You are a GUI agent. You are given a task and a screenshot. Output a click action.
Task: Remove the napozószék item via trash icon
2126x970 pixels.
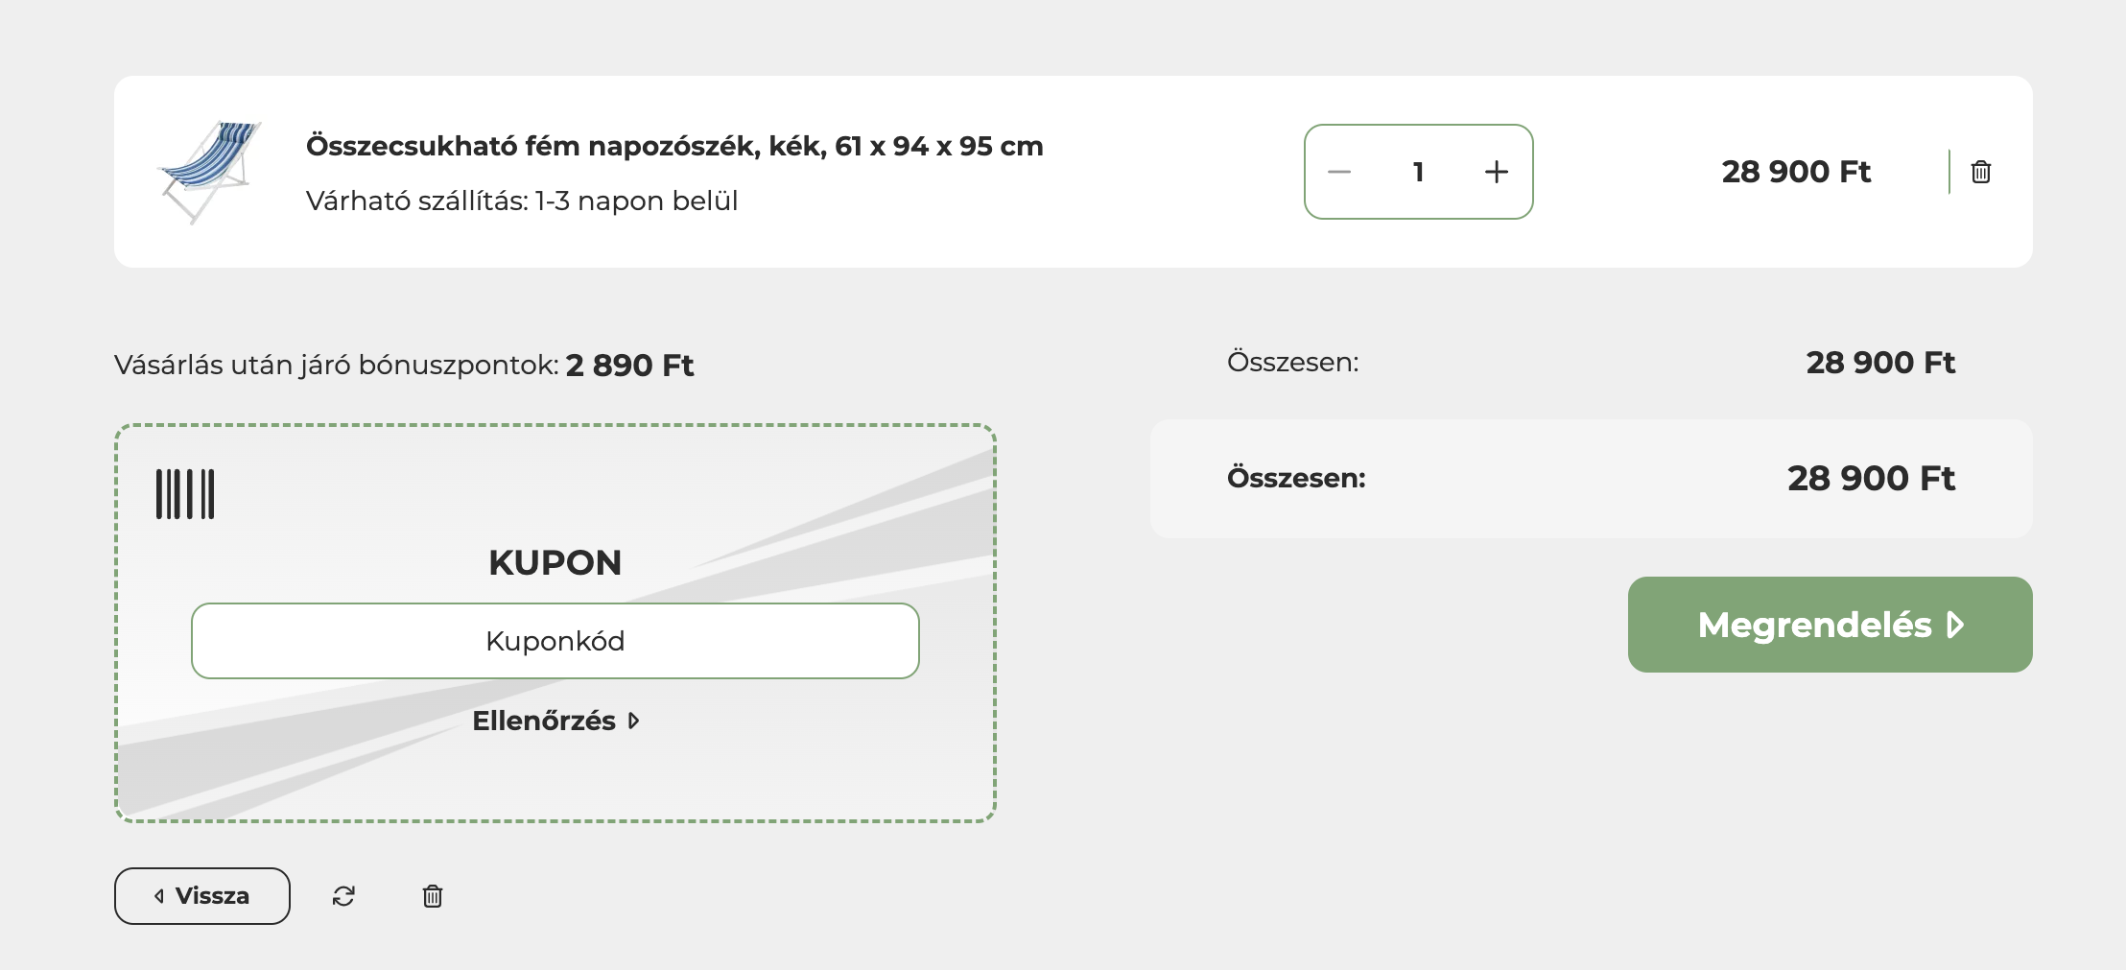point(1981,172)
